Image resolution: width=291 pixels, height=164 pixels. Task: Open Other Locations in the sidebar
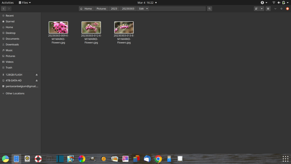(20, 93)
